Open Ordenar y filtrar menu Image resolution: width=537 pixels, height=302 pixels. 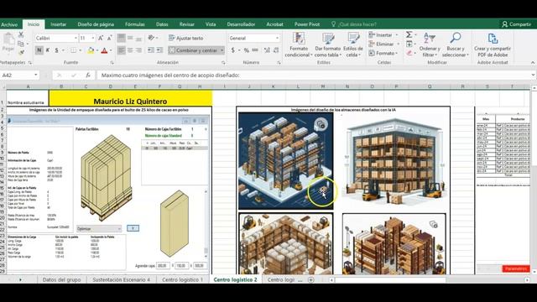click(x=430, y=44)
